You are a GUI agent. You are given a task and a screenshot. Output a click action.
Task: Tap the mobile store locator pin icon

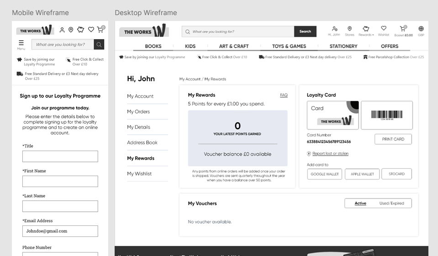71,30
